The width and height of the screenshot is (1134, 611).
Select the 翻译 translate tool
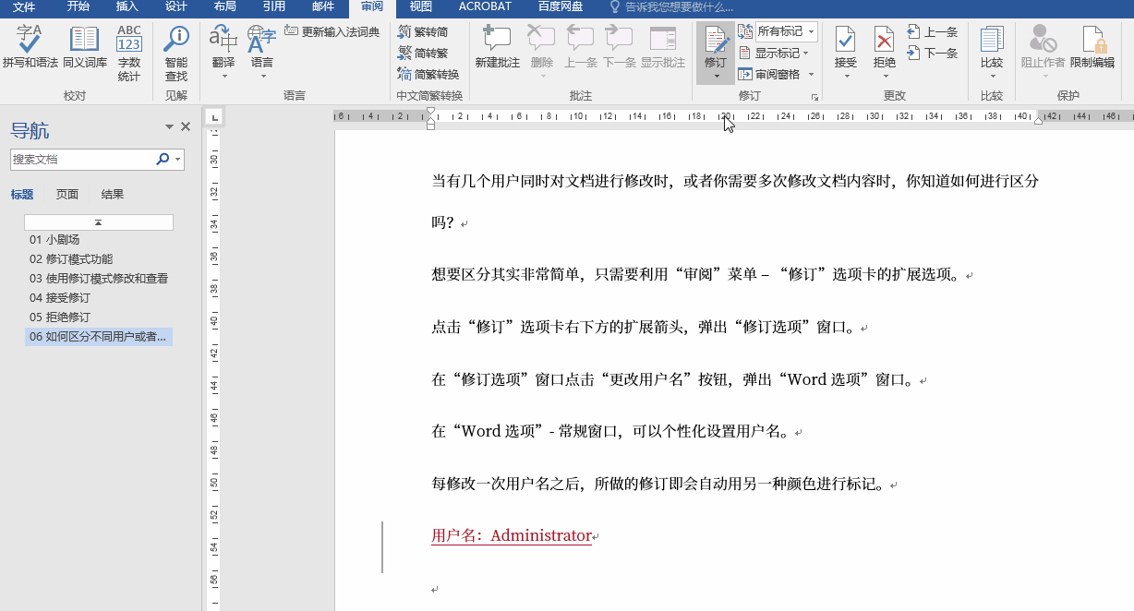click(223, 51)
